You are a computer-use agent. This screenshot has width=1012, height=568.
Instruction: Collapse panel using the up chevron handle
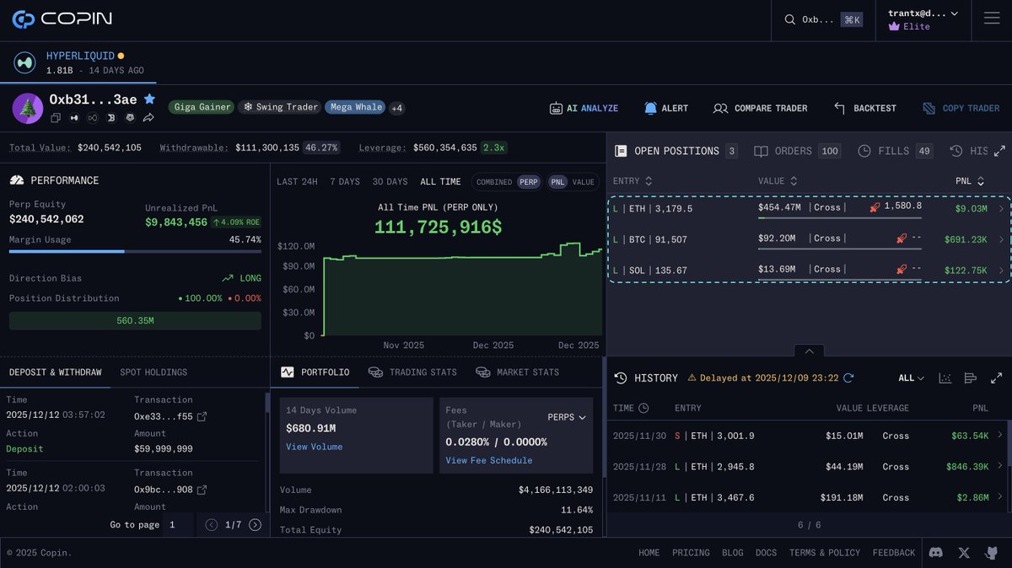coord(809,351)
